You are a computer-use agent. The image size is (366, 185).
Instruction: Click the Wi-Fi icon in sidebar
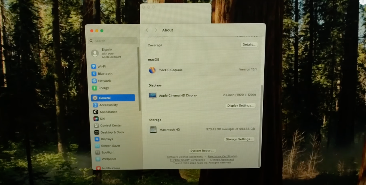point(93,66)
